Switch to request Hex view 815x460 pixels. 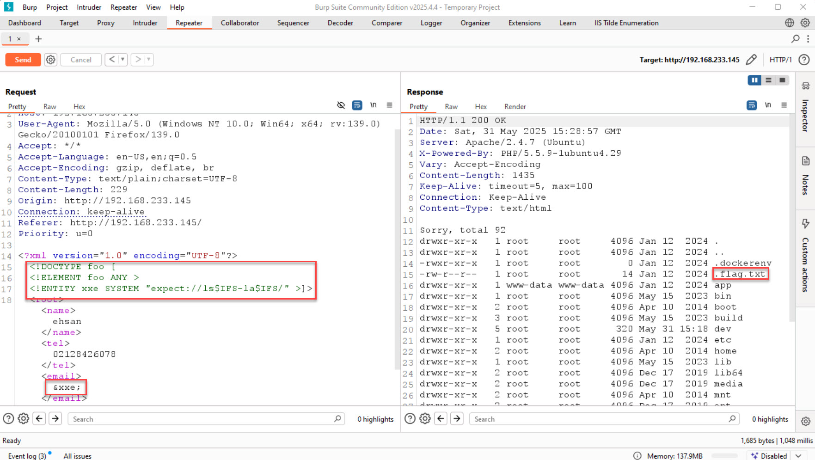(x=79, y=106)
